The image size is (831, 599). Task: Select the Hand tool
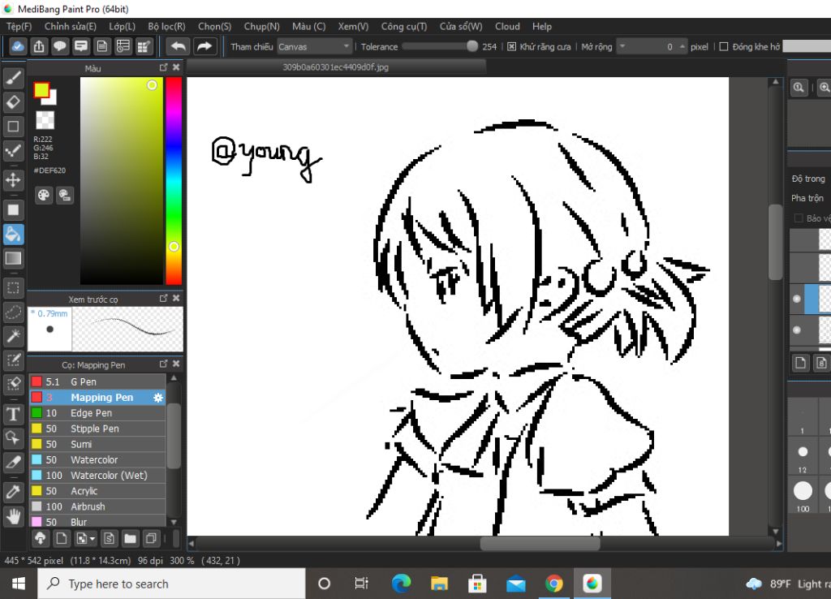(13, 515)
